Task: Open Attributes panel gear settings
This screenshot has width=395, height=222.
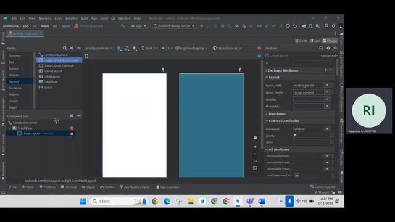Action: [x=328, y=48]
